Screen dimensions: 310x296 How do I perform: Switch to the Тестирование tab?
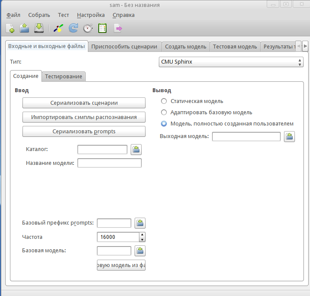[64, 77]
